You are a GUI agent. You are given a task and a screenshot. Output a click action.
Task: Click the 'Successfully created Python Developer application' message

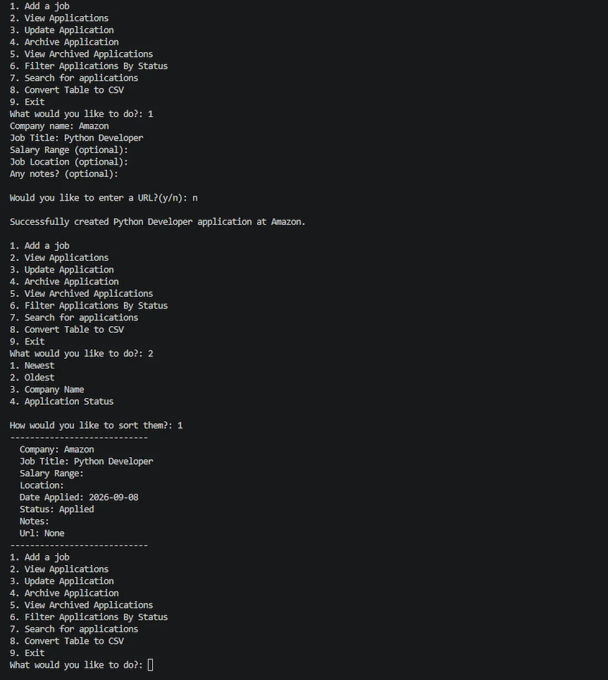pyautogui.click(x=158, y=222)
